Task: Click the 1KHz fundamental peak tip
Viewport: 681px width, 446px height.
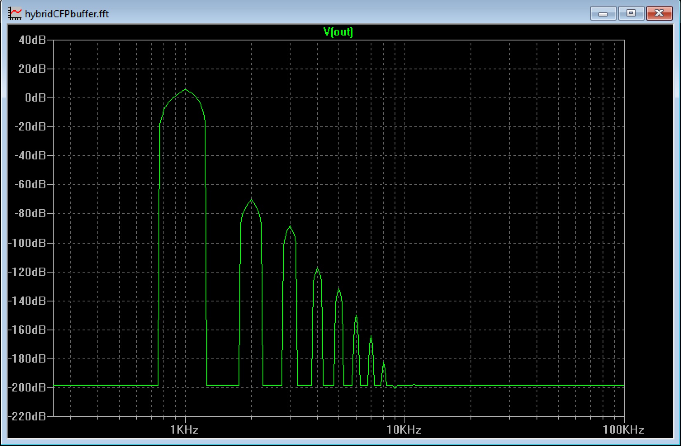Action: pos(185,90)
